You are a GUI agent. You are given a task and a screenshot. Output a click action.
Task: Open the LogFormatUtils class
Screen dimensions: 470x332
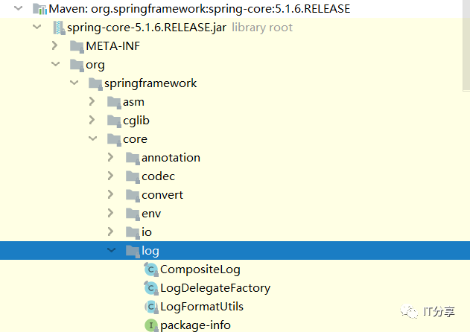202,307
